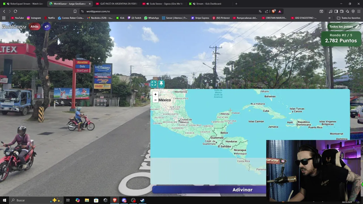
Task: Switch to Soda Stereo - Signos tab
Action: [x=163, y=4]
